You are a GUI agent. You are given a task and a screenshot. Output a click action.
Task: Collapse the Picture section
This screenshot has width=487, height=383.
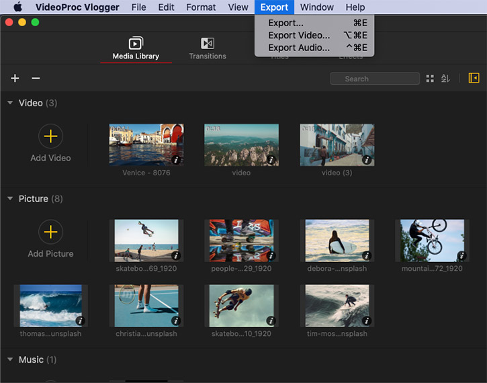pyautogui.click(x=10, y=199)
